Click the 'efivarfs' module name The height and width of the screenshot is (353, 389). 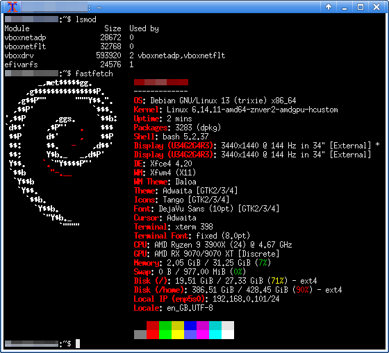pyautogui.click(x=21, y=64)
